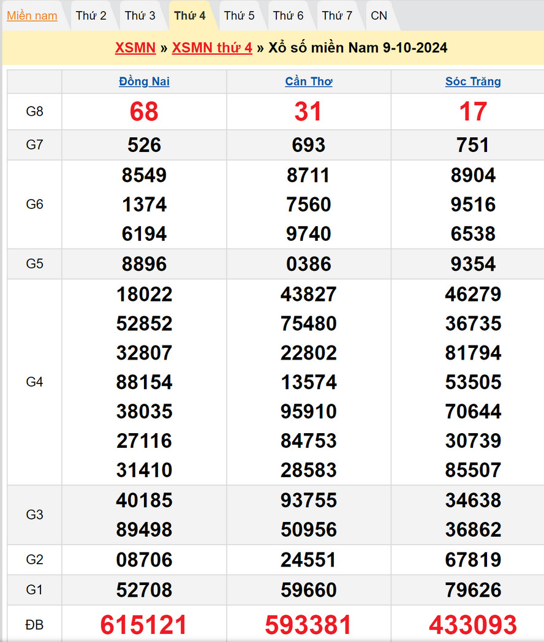Viewport: 544px width, 642px height.
Task: Click the G1 result 79626
Action: pyautogui.click(x=473, y=590)
